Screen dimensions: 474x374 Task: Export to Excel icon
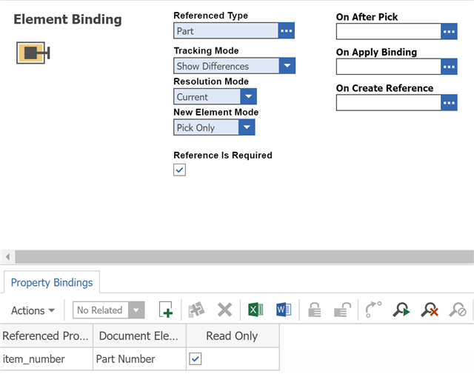(x=256, y=310)
